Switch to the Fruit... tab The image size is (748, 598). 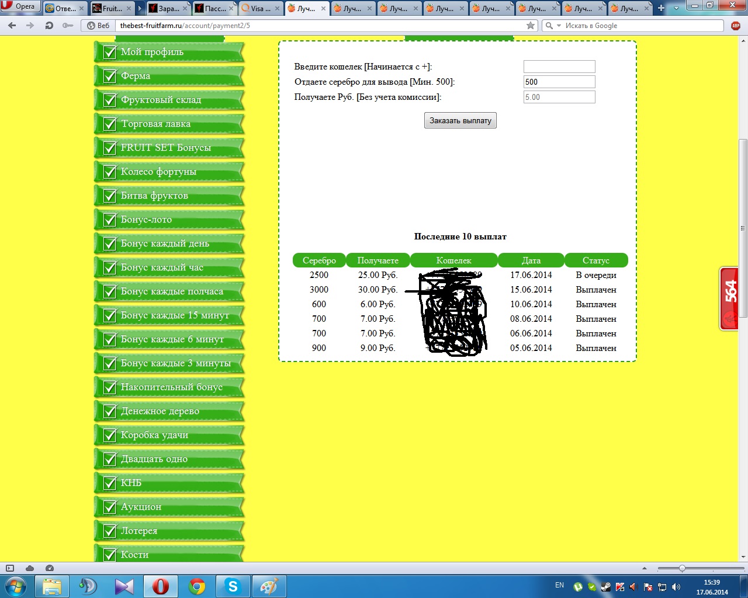point(112,8)
